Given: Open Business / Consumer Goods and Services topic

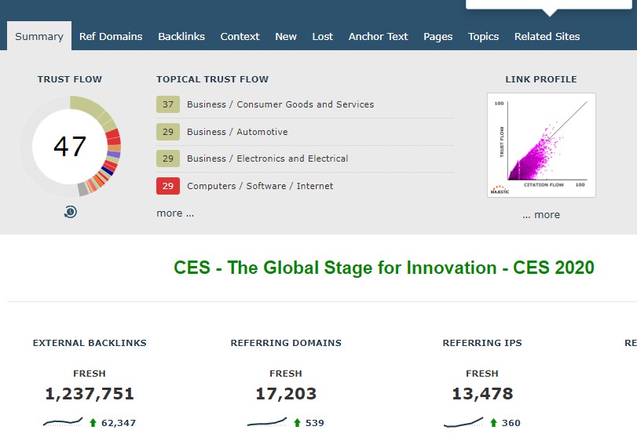Looking at the screenshot, I should (x=280, y=104).
